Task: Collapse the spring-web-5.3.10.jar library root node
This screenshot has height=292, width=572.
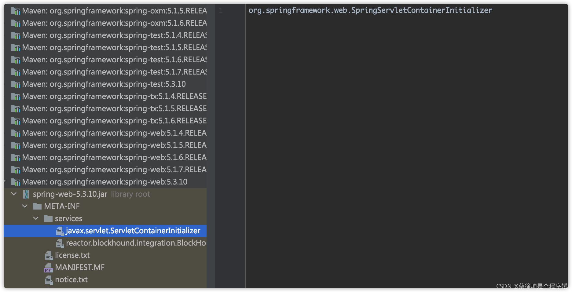Action: point(13,194)
